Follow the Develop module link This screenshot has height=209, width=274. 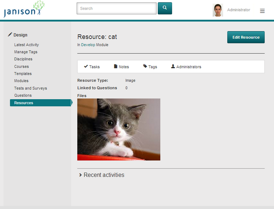88,45
